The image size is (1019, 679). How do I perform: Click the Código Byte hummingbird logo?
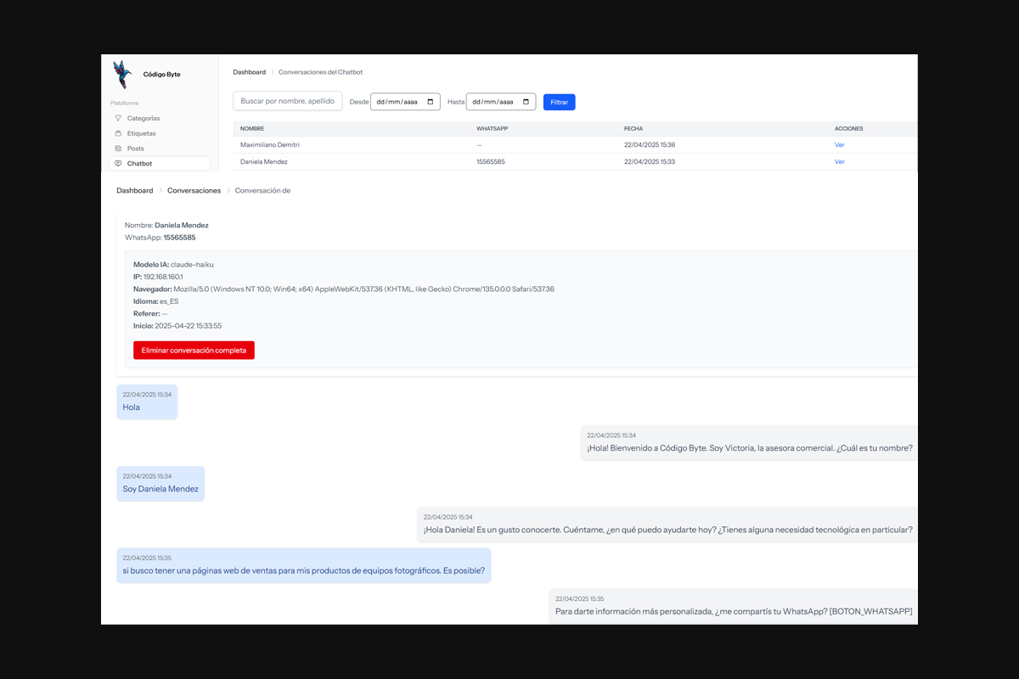tap(123, 74)
